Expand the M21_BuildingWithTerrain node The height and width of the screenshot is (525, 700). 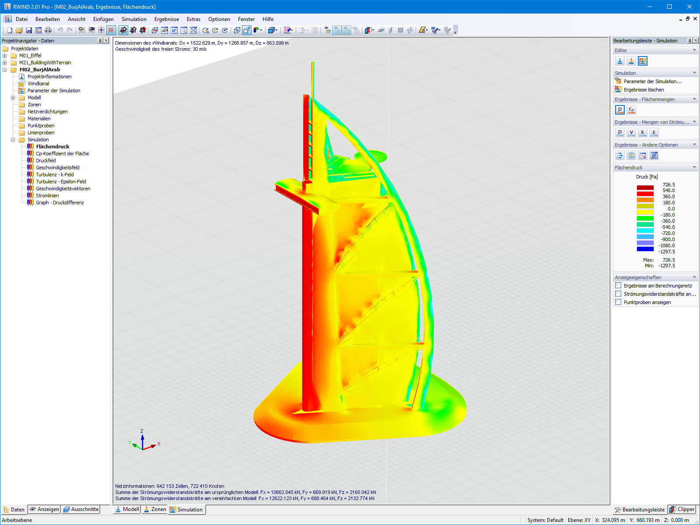(x=5, y=63)
